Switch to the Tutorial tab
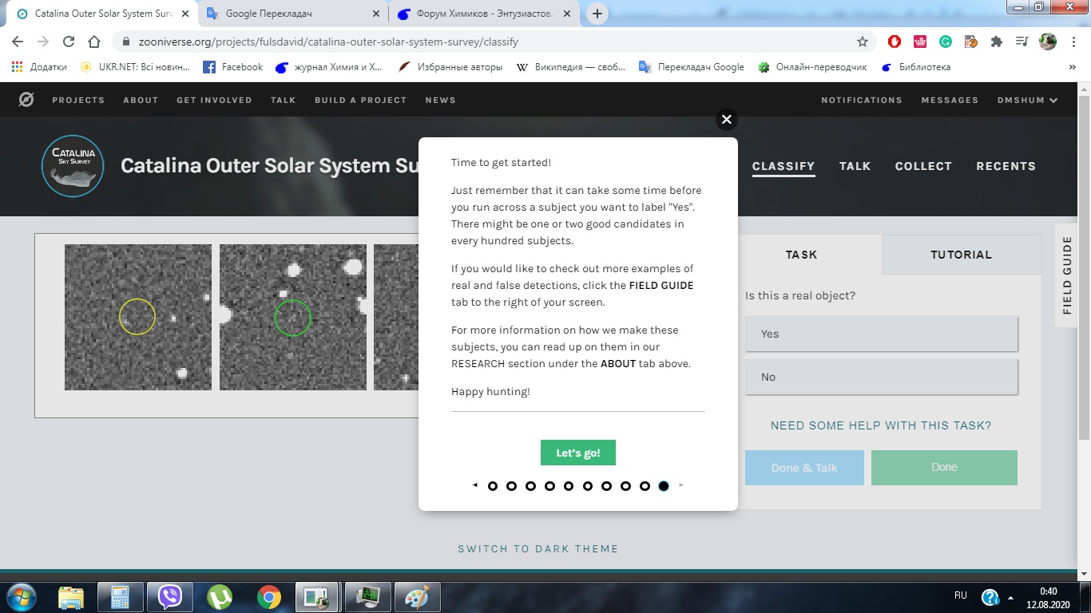 [961, 255]
